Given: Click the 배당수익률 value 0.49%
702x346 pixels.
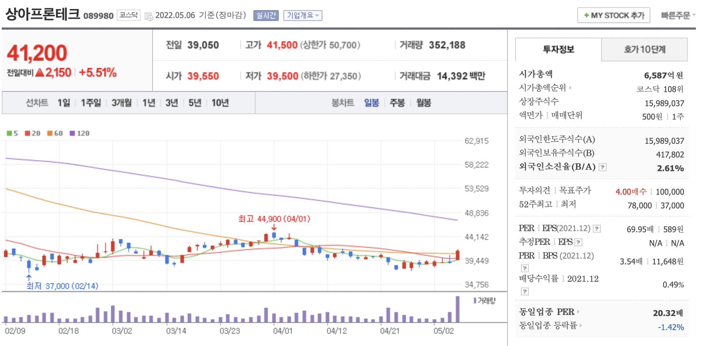Looking at the screenshot, I should pos(673,285).
